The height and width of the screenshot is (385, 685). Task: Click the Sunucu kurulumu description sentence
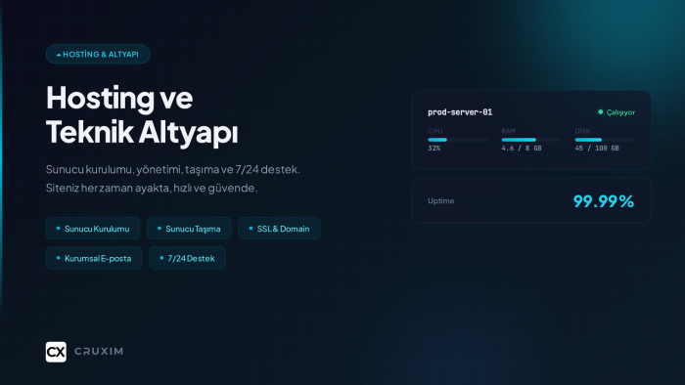tap(172, 169)
